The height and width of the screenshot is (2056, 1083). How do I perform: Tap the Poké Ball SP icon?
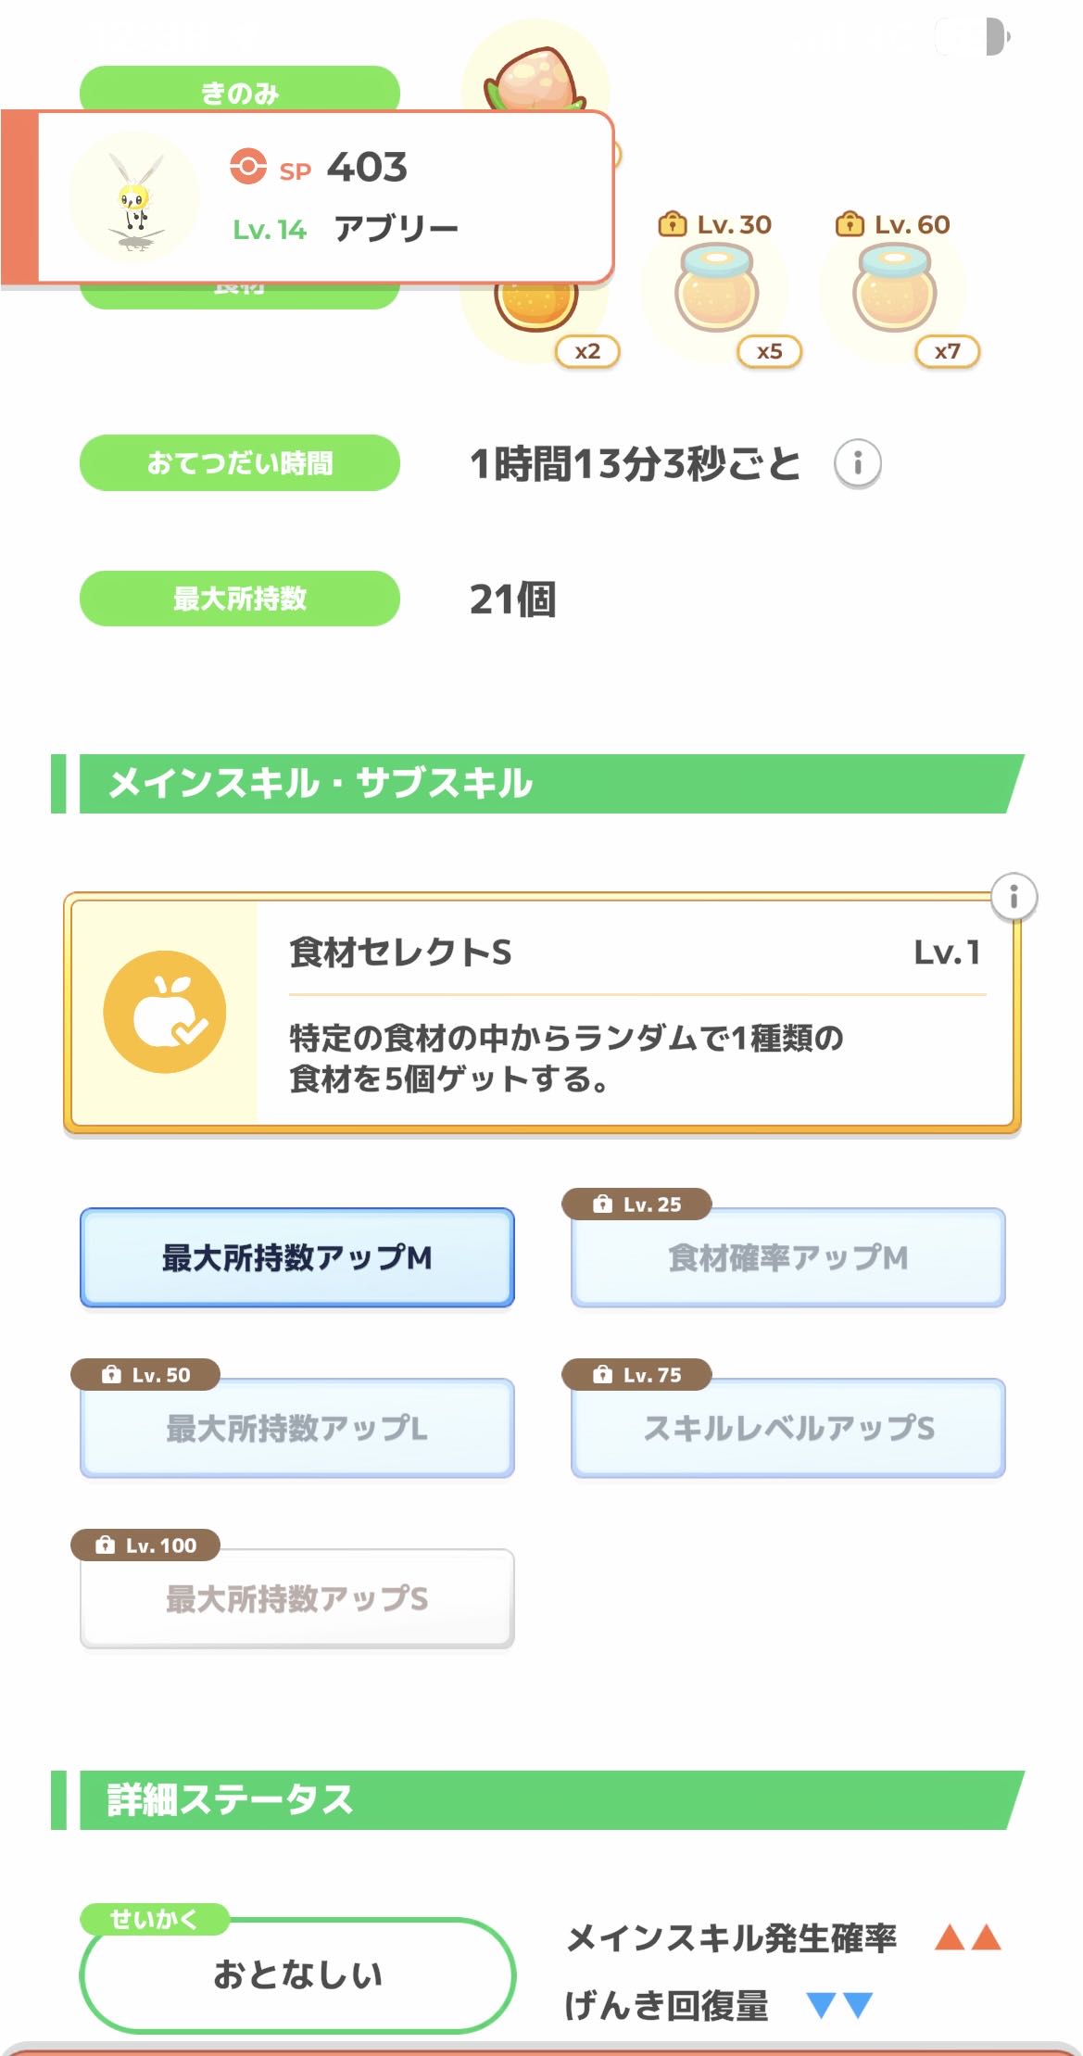248,166
